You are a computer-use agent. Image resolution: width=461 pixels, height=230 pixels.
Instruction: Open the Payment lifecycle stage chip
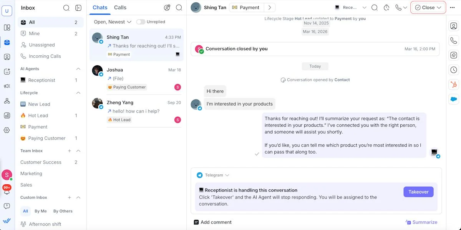pyautogui.click(x=247, y=7)
